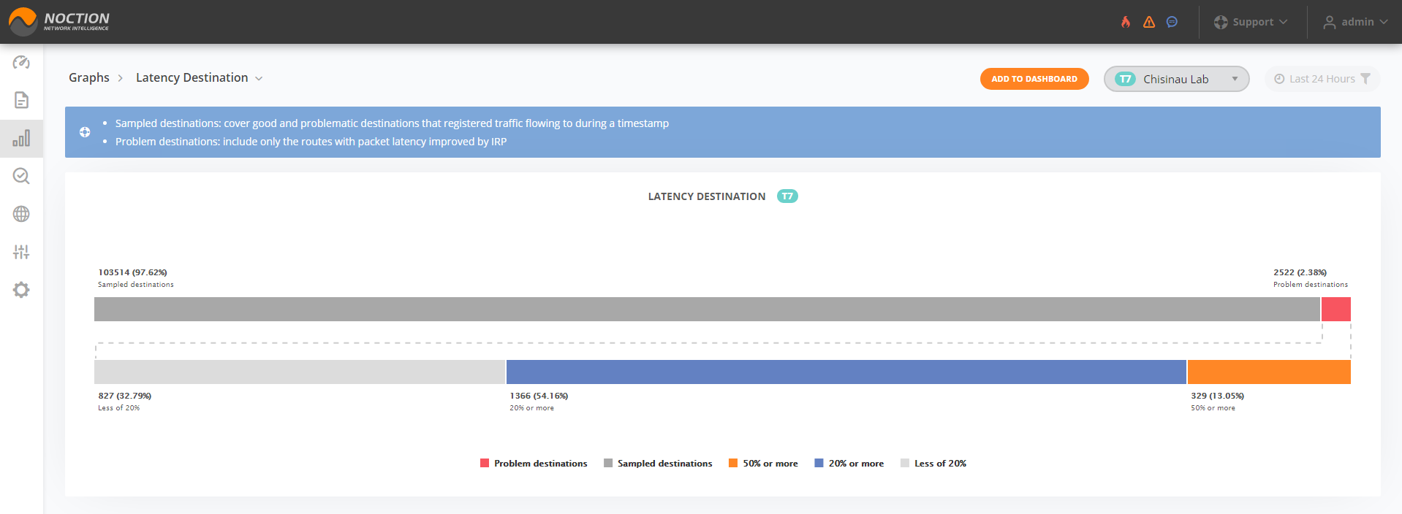Image resolution: width=1402 pixels, height=514 pixels.
Task: Click the orange 50% or more bar
Action: tap(1269, 372)
